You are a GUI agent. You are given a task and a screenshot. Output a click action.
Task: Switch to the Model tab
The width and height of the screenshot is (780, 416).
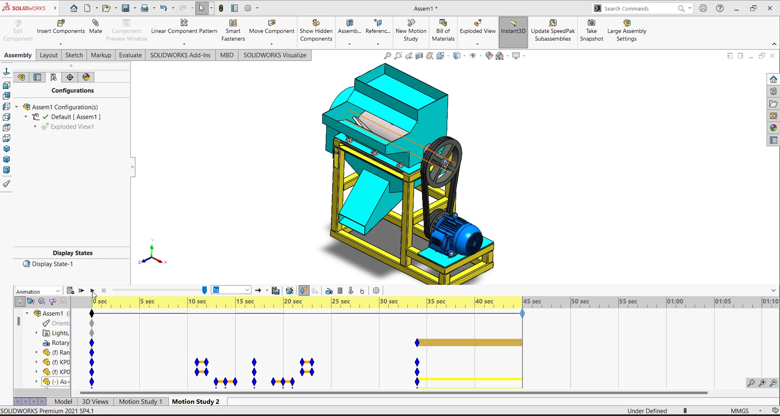[63, 401]
